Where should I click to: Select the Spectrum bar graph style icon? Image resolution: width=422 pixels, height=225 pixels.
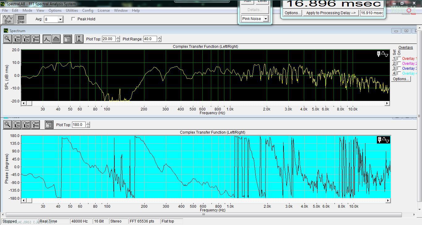click(x=56, y=39)
